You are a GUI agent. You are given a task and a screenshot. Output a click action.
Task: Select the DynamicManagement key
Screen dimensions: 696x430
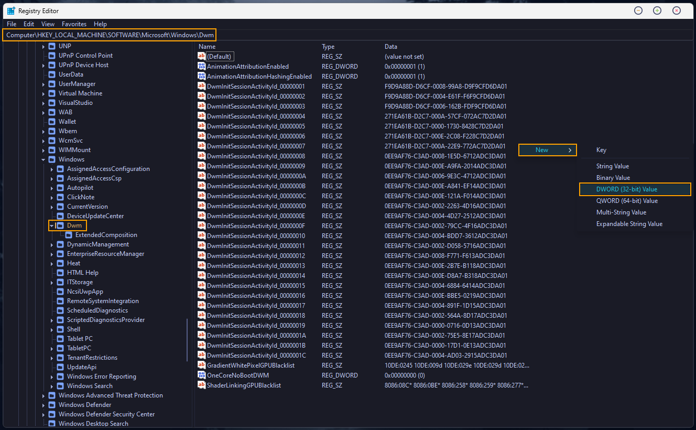pos(98,244)
